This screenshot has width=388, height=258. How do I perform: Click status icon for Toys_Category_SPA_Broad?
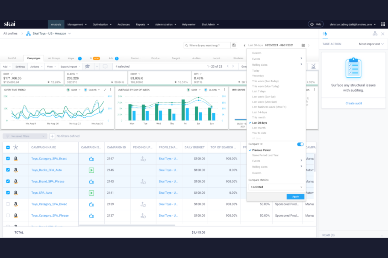click(91, 204)
